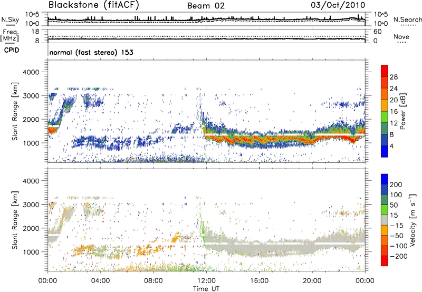Click the "Blackstone (fitACF)" plot title
This screenshot has height=292, width=422.
pos(93,5)
